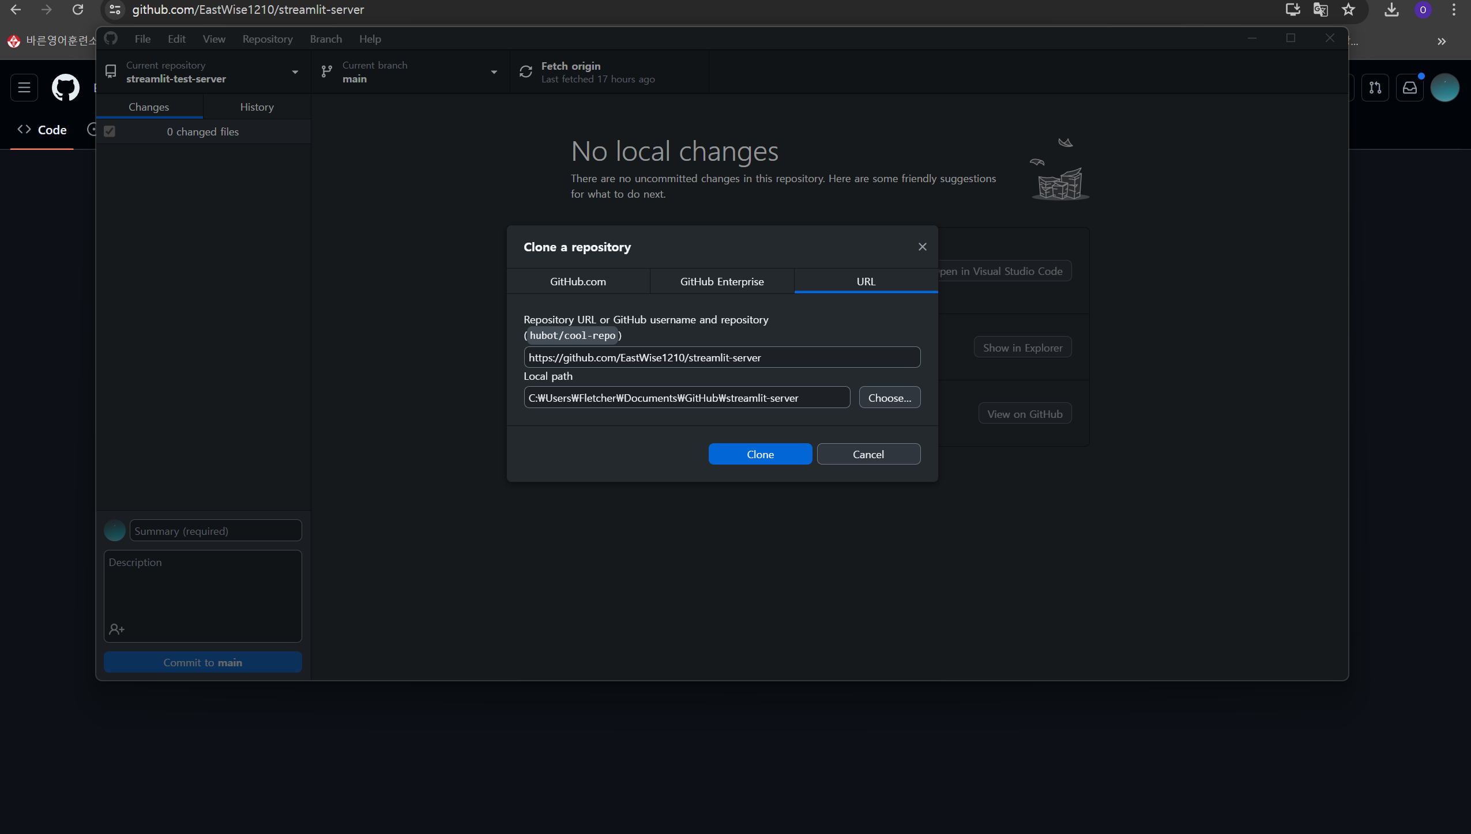1471x834 pixels.
Task: Go to GitHub home via Octocat logo
Action: [x=66, y=88]
